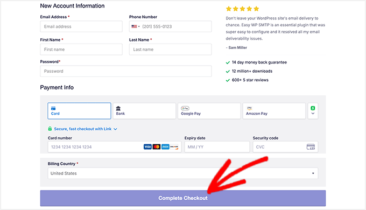The height and width of the screenshot is (210, 366).
Task: Click the American Express logo
Action: [x=165, y=147]
